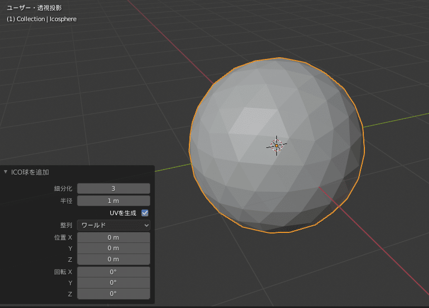Click the UVを生成 label text
Viewport: 429px width, 308px height.
point(123,213)
